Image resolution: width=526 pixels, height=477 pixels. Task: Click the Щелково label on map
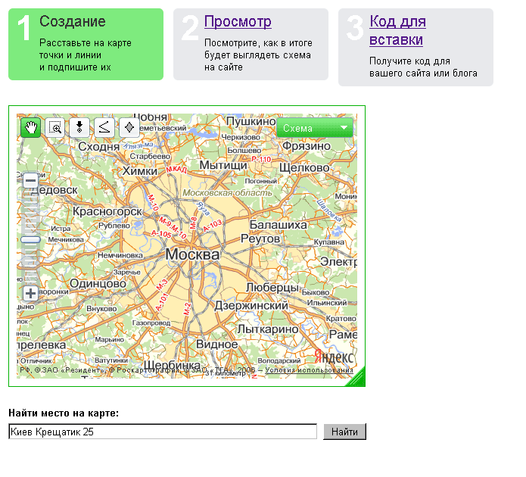click(x=304, y=167)
